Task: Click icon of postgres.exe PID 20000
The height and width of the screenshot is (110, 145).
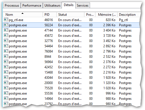Action: pos(6,83)
